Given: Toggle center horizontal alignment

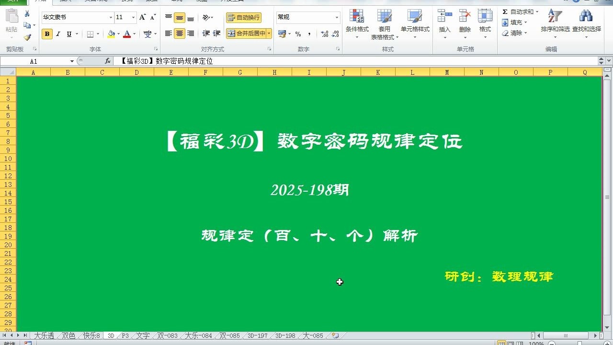Looking at the screenshot, I should [180, 34].
